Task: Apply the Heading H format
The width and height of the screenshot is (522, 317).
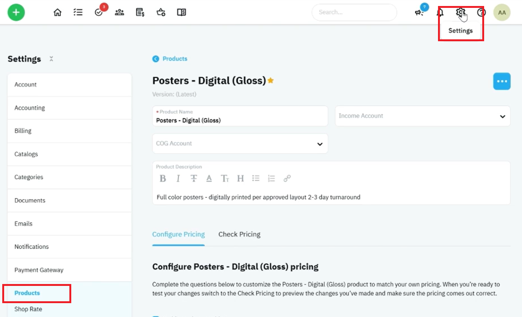Action: tap(240, 178)
